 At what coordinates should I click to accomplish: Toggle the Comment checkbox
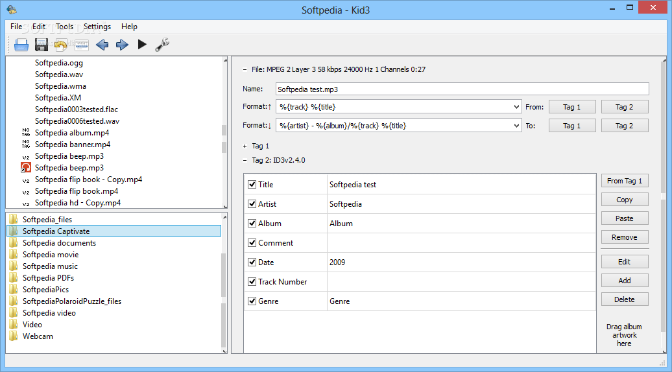pos(252,243)
